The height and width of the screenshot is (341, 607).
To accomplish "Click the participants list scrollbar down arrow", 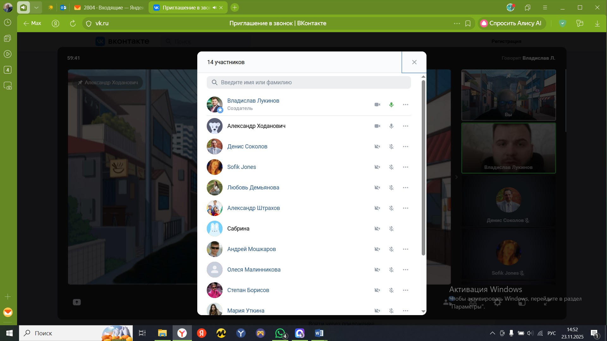I will click(423, 312).
